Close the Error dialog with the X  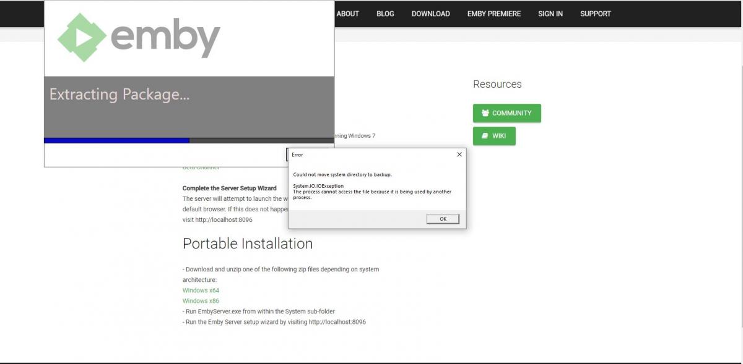[x=459, y=154]
